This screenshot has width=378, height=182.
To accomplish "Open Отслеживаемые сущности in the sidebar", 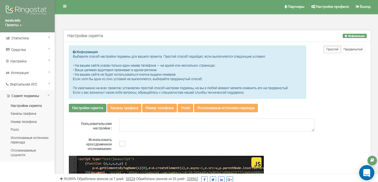I will [x=23, y=153].
